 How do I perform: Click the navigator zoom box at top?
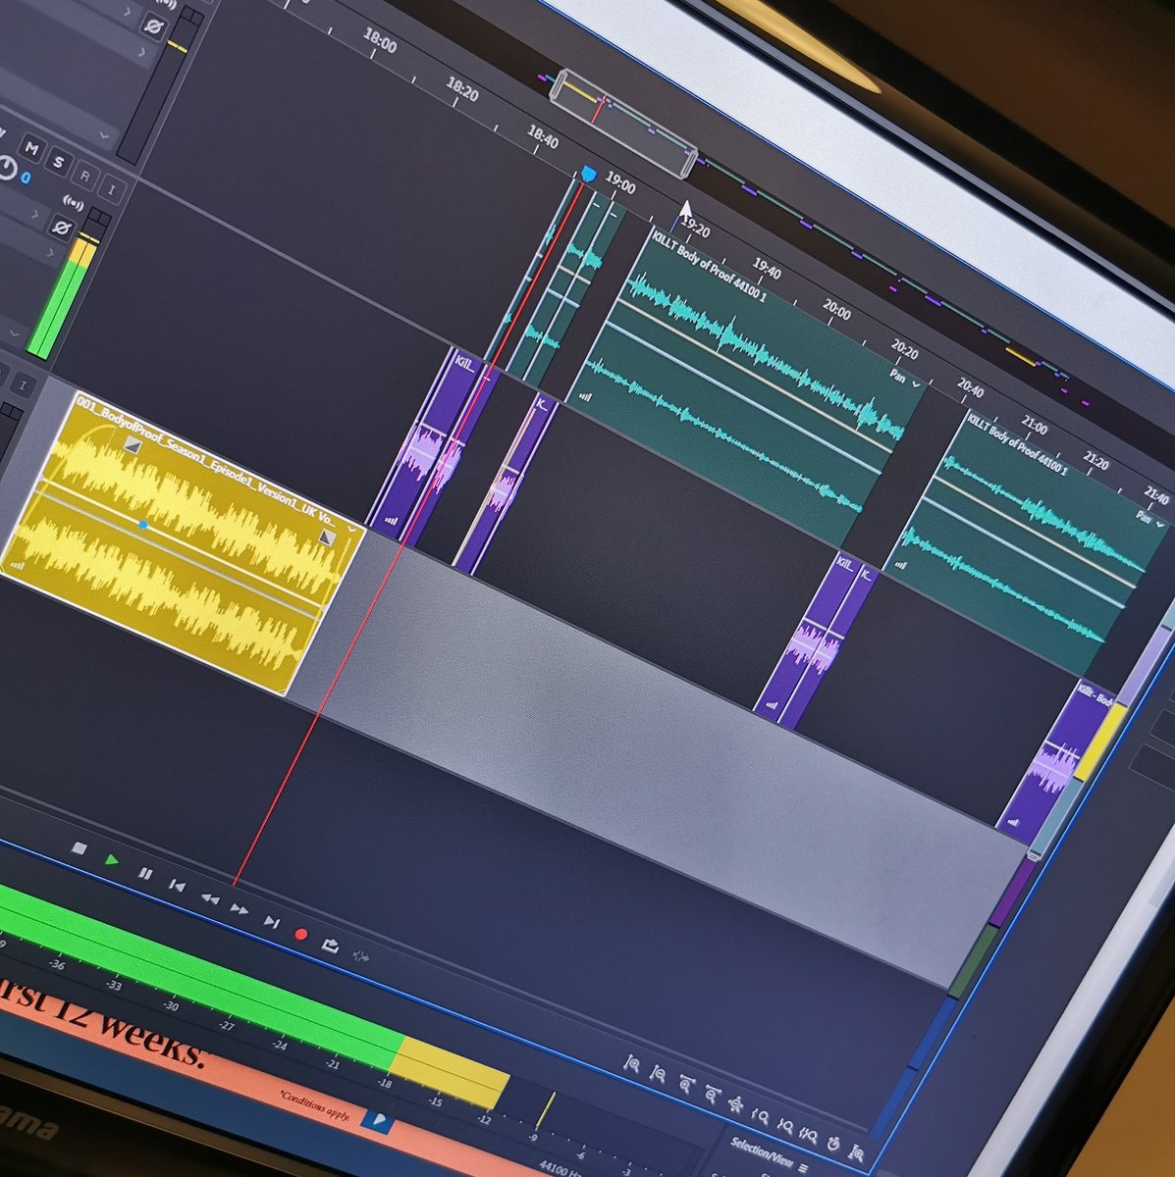point(623,124)
